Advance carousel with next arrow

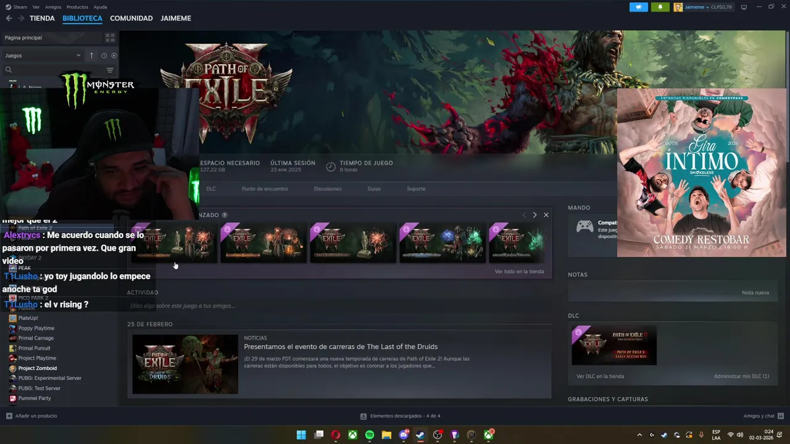(x=534, y=215)
